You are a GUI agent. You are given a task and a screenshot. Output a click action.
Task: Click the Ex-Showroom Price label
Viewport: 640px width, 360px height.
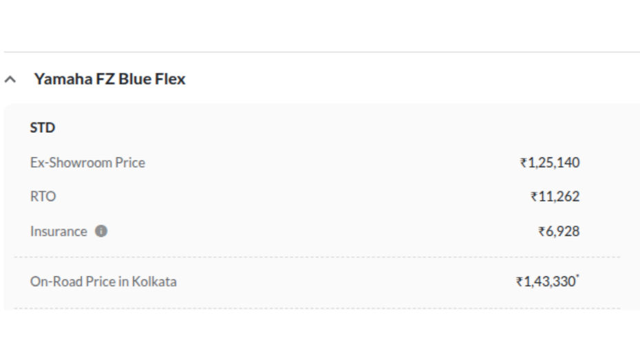[88, 162]
